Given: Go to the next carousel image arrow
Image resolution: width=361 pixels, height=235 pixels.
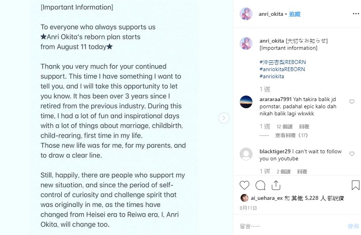Looking at the screenshot, I should (x=224, y=118).
